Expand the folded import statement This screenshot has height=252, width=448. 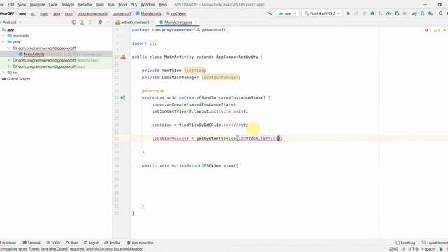tap(153, 43)
